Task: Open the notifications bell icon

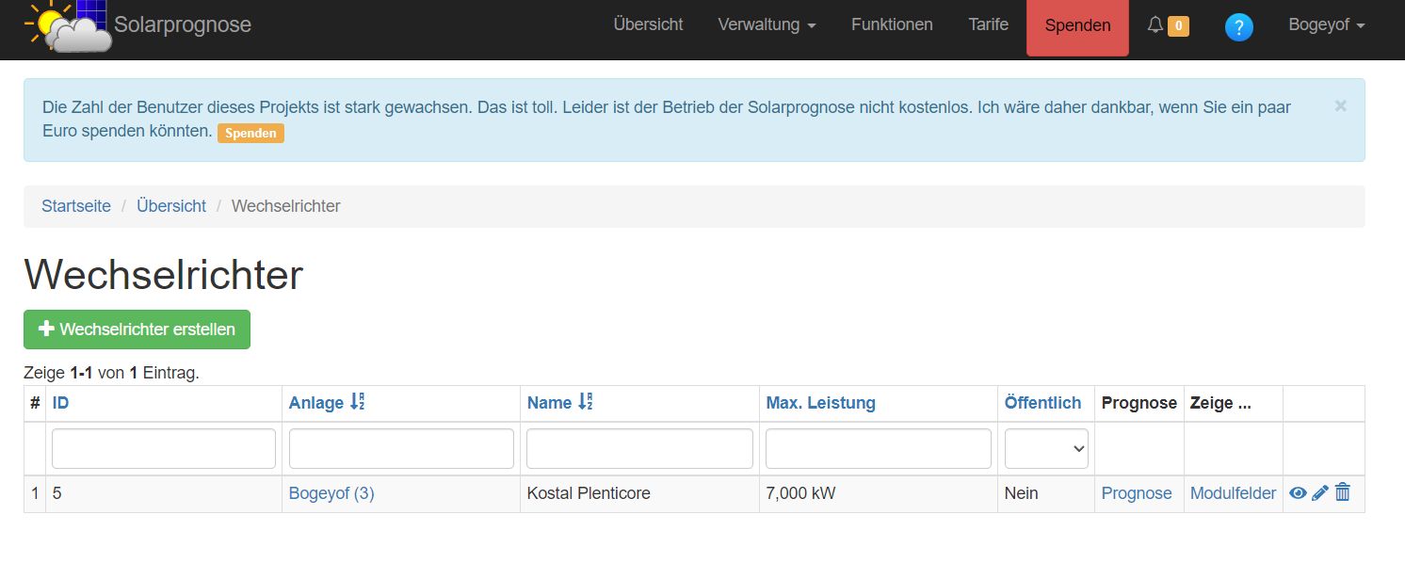Action: coord(1155,25)
